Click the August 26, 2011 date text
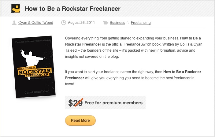 click(x=81, y=23)
